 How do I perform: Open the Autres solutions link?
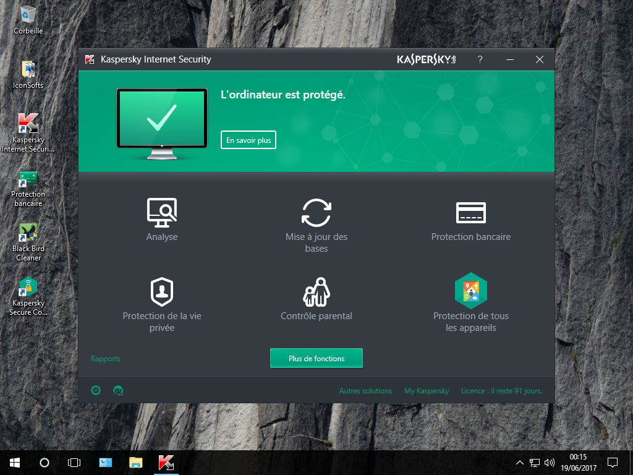(x=365, y=391)
